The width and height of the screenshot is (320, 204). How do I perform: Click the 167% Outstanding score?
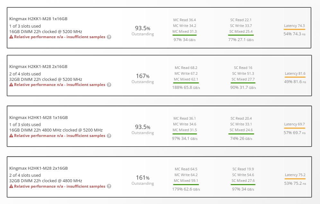click(x=143, y=76)
